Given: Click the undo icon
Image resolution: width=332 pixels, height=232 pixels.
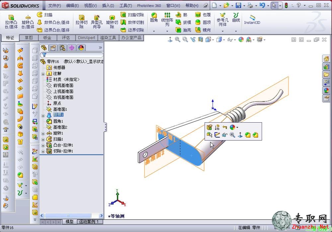Looking at the screenshot, I should (262, 6).
